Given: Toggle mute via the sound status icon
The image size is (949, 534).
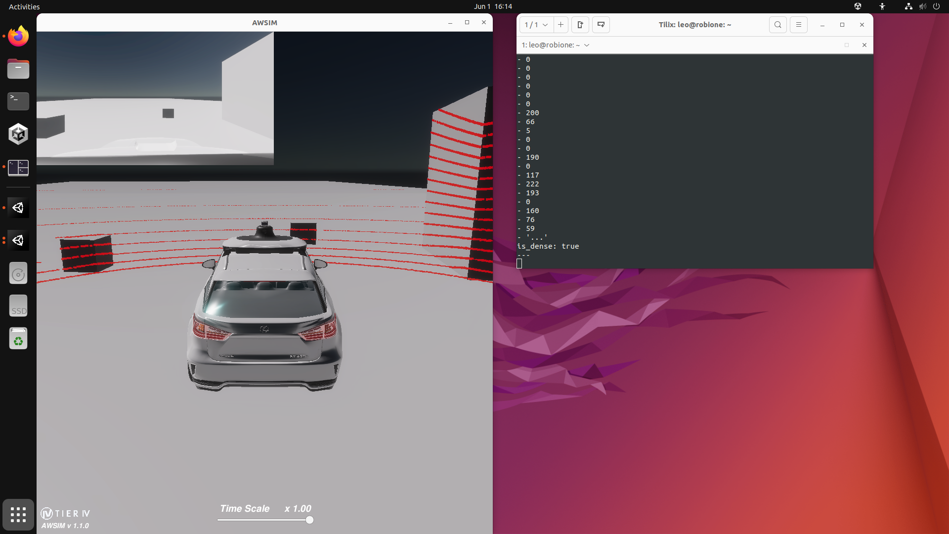Looking at the screenshot, I should click(923, 6).
